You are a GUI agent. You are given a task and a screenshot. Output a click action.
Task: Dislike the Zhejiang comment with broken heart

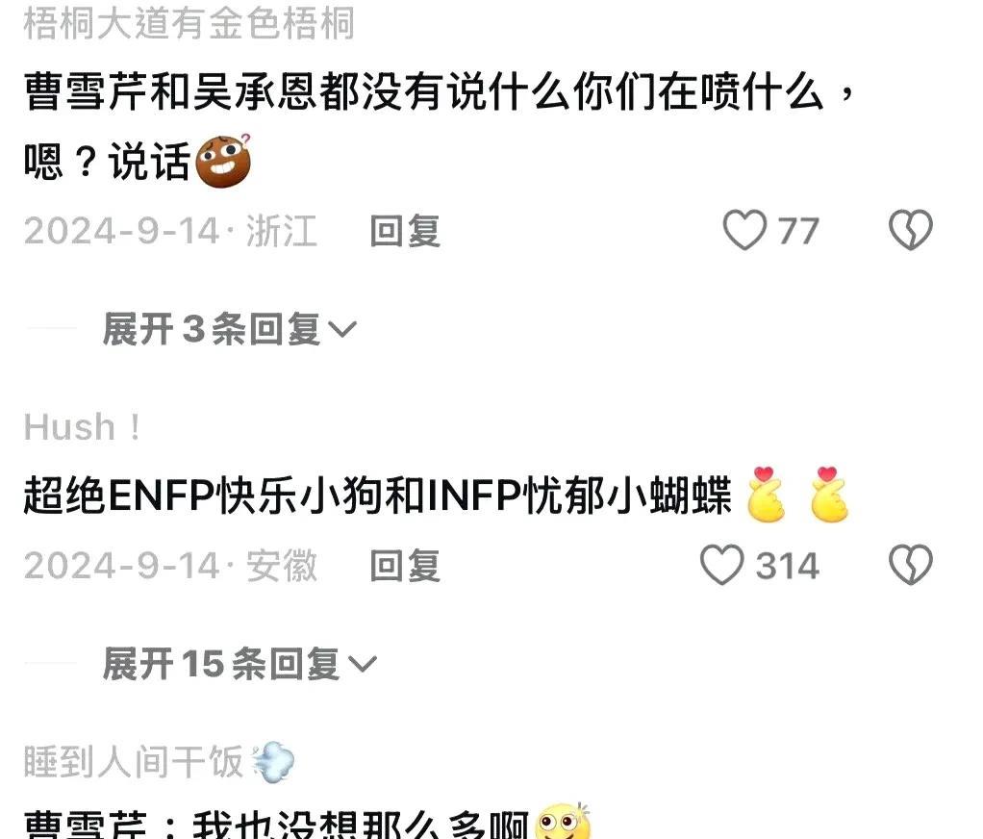(x=910, y=230)
